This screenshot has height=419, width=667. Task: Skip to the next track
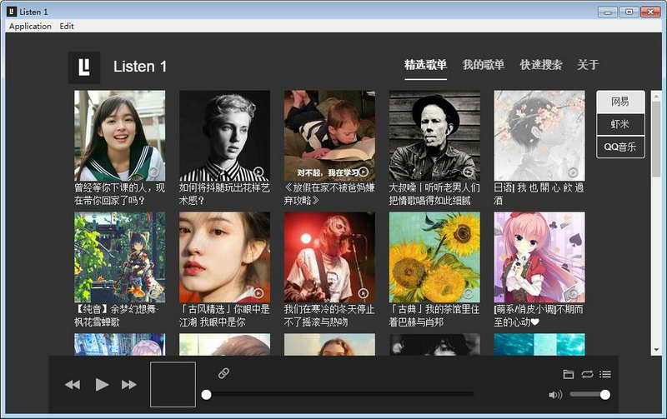(129, 385)
